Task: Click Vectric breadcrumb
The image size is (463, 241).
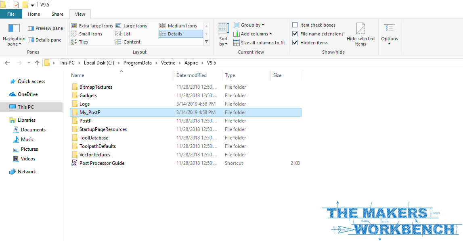Action: [x=168, y=63]
